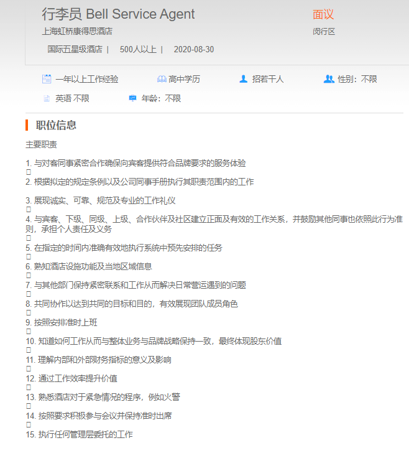Open the 上海虹桥康得思酒店 hotel link
The image size is (409, 453).
(77, 31)
